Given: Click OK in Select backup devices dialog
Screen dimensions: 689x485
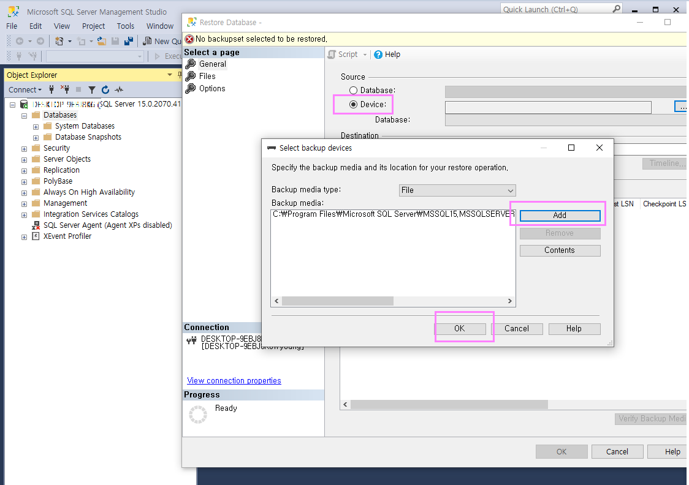Looking at the screenshot, I should [460, 329].
